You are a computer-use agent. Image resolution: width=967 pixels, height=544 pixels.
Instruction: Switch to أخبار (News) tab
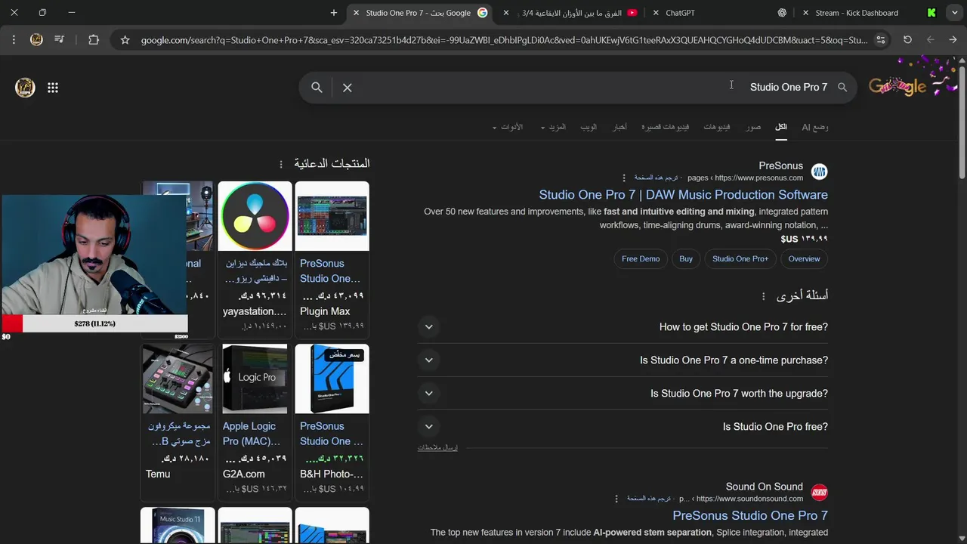(619, 127)
